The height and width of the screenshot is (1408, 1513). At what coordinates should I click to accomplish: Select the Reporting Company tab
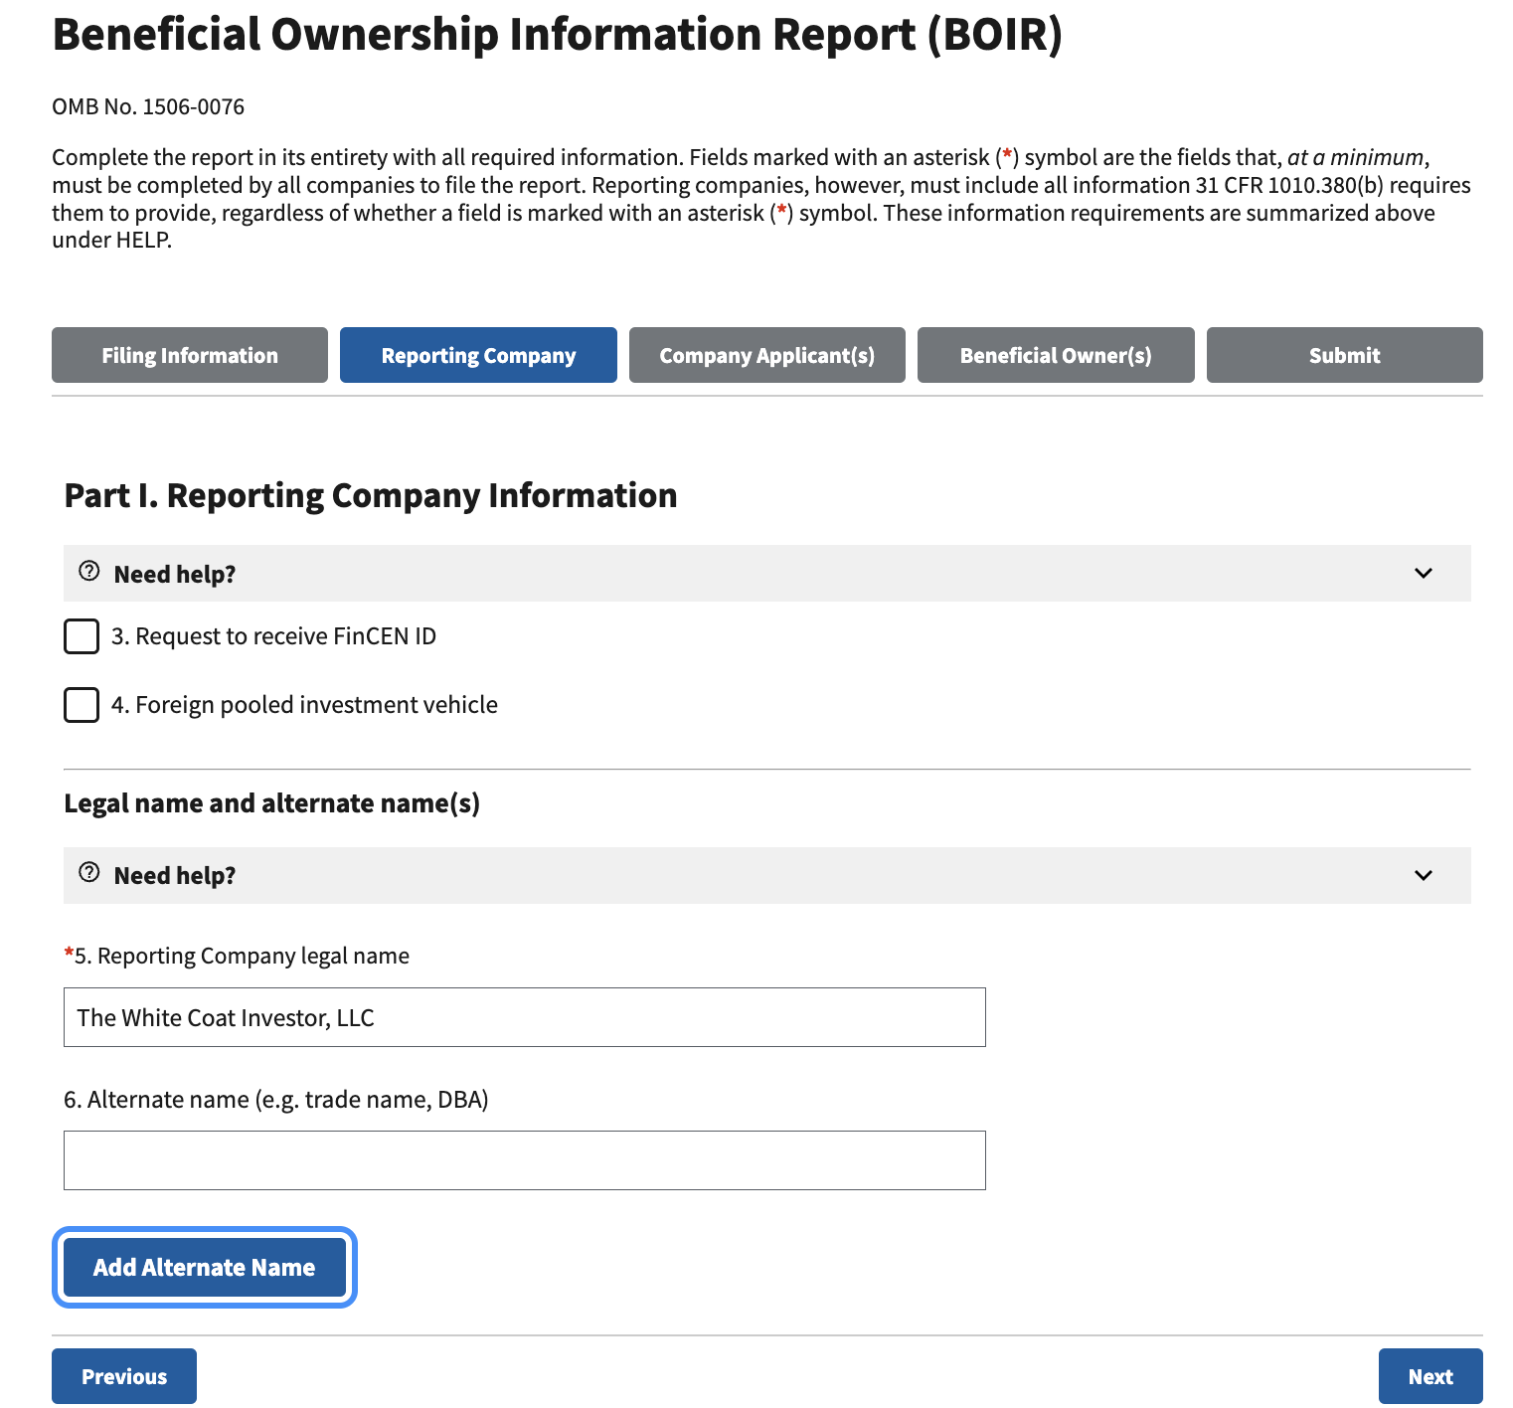[x=478, y=355]
